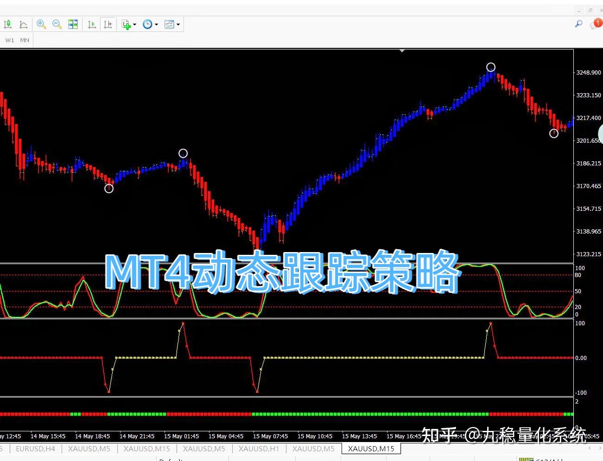Expand the Periods clock dropdown

157,24
